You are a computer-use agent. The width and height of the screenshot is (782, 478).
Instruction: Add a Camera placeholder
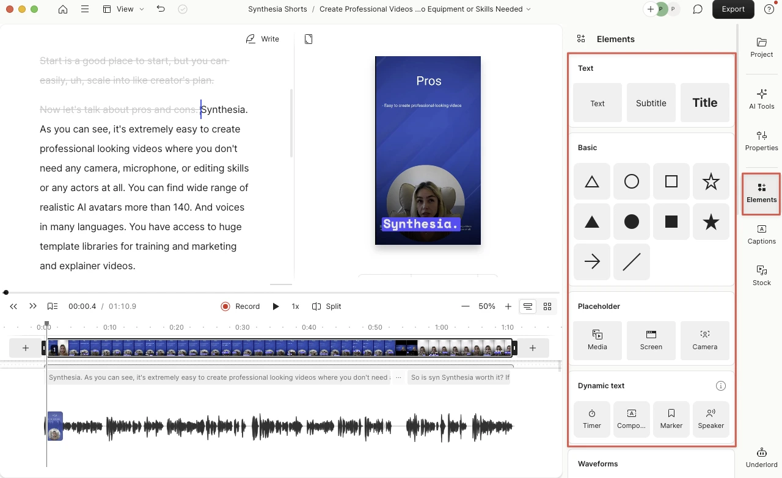click(705, 341)
